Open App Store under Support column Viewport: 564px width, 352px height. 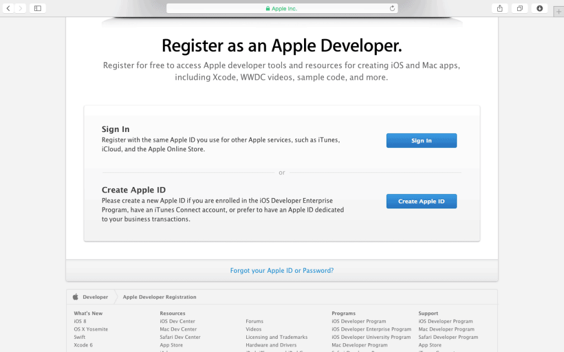tap(430, 345)
